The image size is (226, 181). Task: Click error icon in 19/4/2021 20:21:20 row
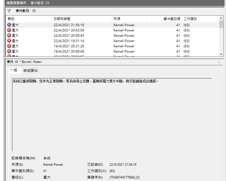(x=9, y=46)
